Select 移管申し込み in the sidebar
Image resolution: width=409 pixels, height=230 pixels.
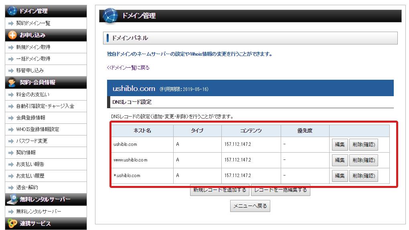(30, 71)
